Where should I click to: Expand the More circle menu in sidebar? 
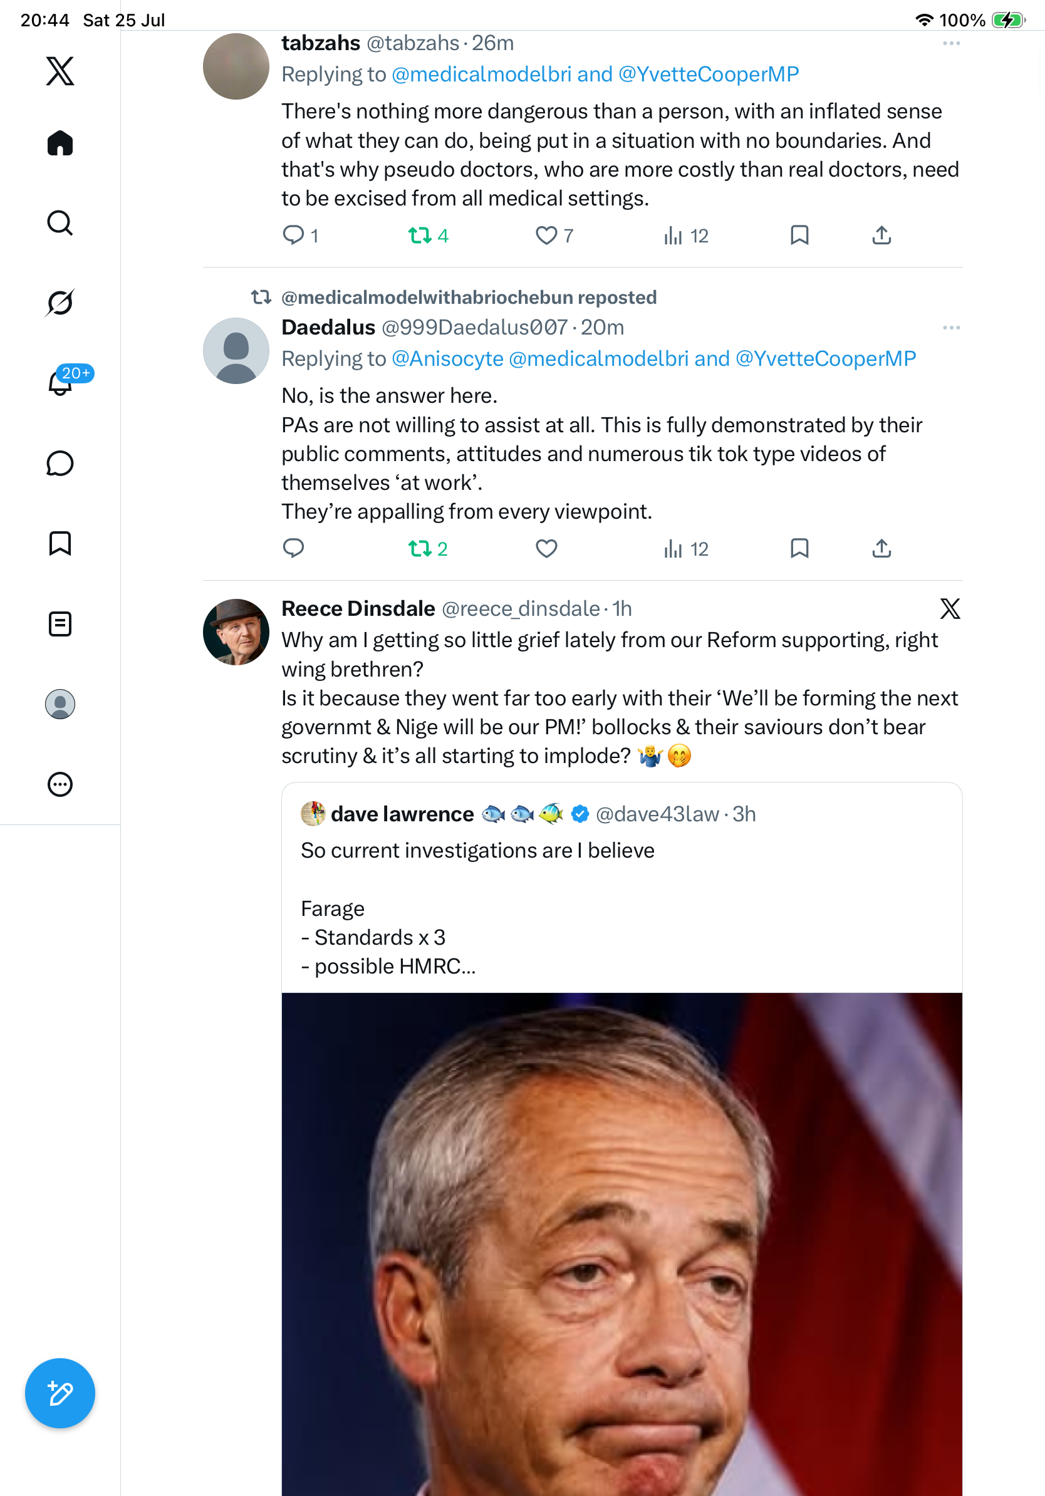point(60,784)
